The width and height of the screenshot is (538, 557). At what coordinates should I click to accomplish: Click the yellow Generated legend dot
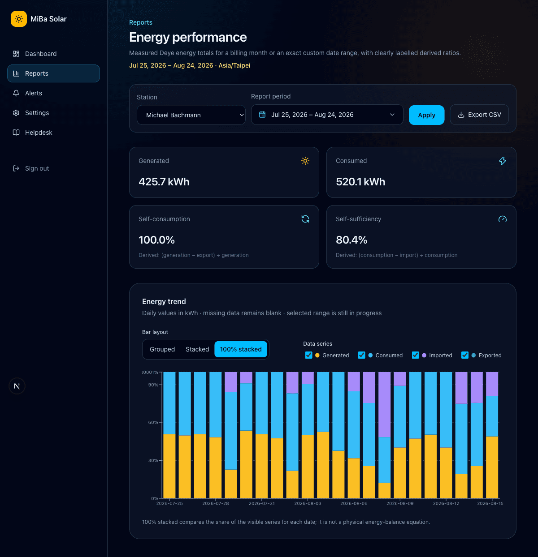[x=317, y=356]
